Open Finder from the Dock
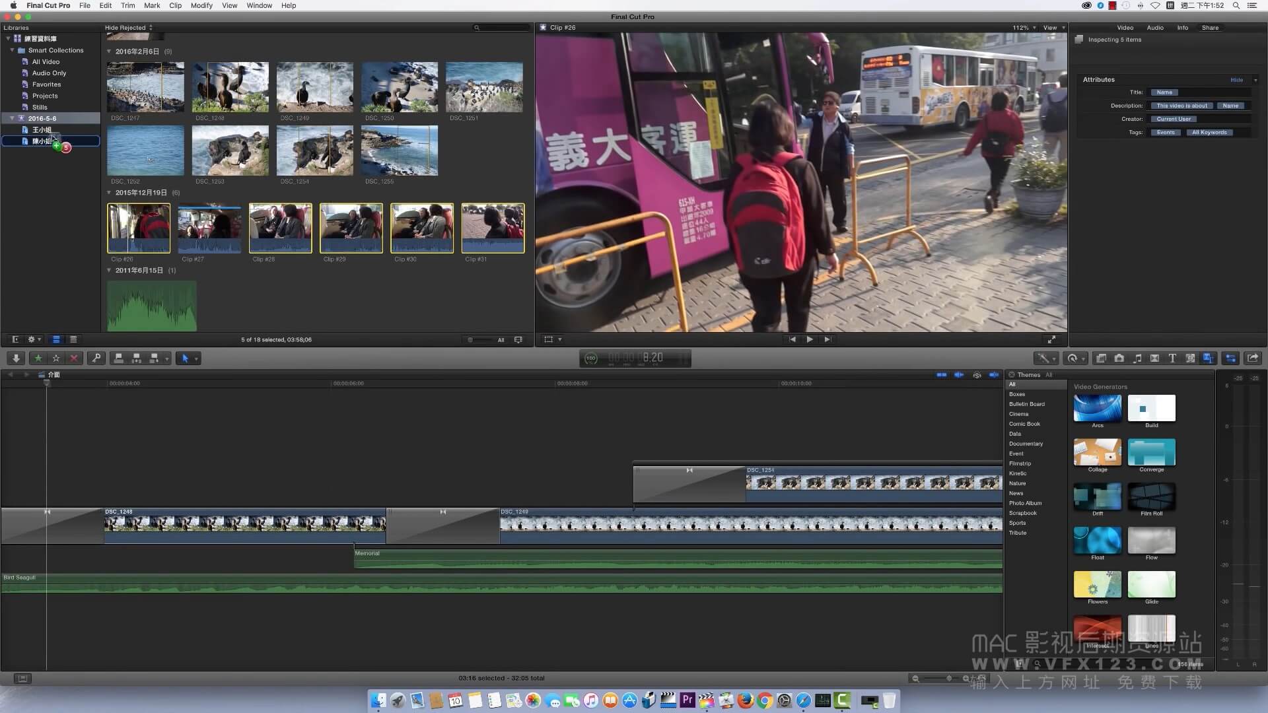This screenshot has height=713, width=1268. coord(378,700)
